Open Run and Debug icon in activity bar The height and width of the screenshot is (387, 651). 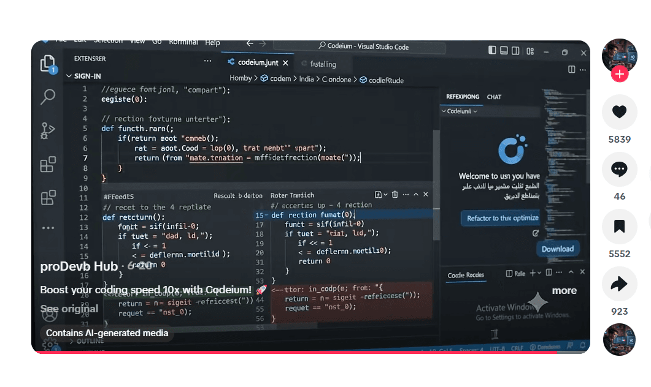point(48,130)
